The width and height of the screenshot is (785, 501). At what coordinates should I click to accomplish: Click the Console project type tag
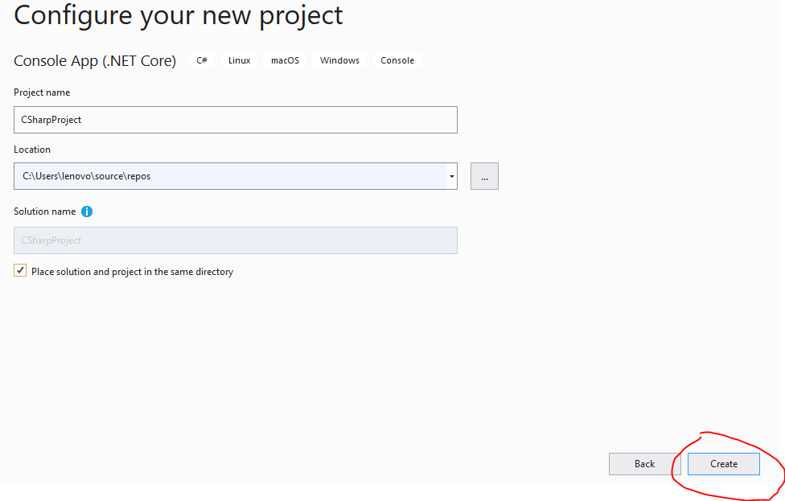pos(397,60)
